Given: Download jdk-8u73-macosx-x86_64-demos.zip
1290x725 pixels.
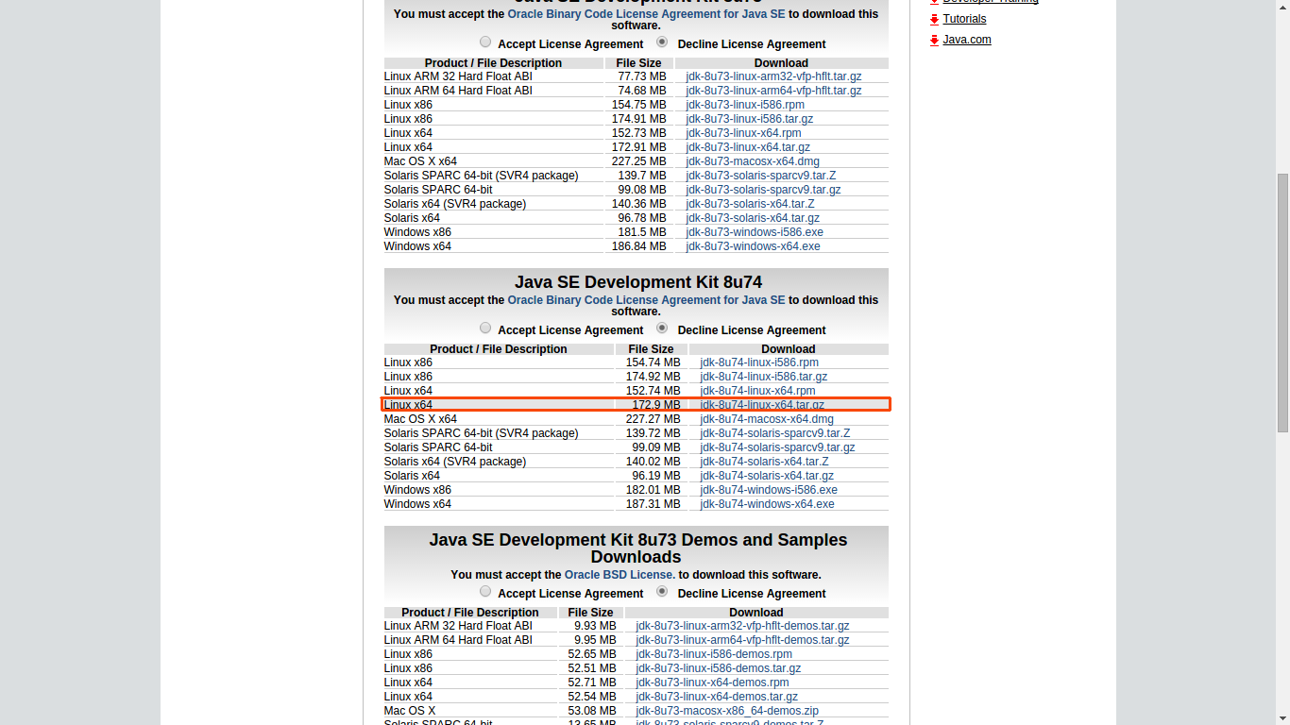Looking at the screenshot, I should click(727, 711).
